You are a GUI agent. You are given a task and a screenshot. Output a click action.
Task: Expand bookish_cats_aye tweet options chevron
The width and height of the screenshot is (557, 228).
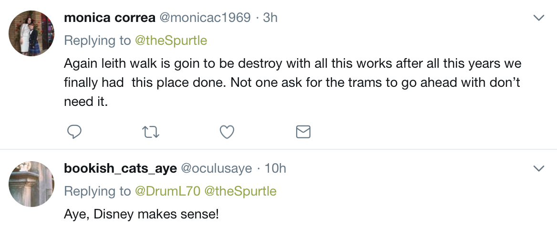(539, 168)
